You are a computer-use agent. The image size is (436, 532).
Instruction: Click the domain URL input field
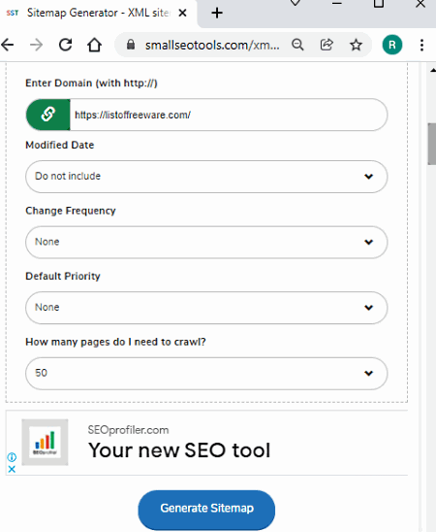[x=229, y=115]
